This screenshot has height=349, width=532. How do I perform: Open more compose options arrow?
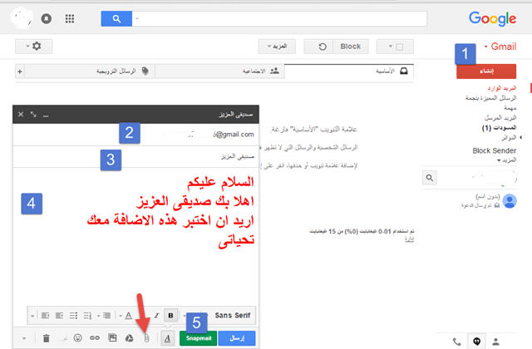24,338
